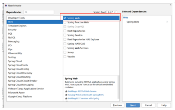Enable the Spring Session checkbox

[x=65, y=35]
